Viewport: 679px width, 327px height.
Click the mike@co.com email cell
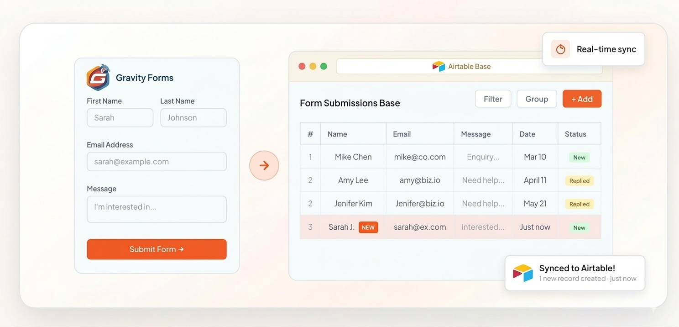click(420, 157)
